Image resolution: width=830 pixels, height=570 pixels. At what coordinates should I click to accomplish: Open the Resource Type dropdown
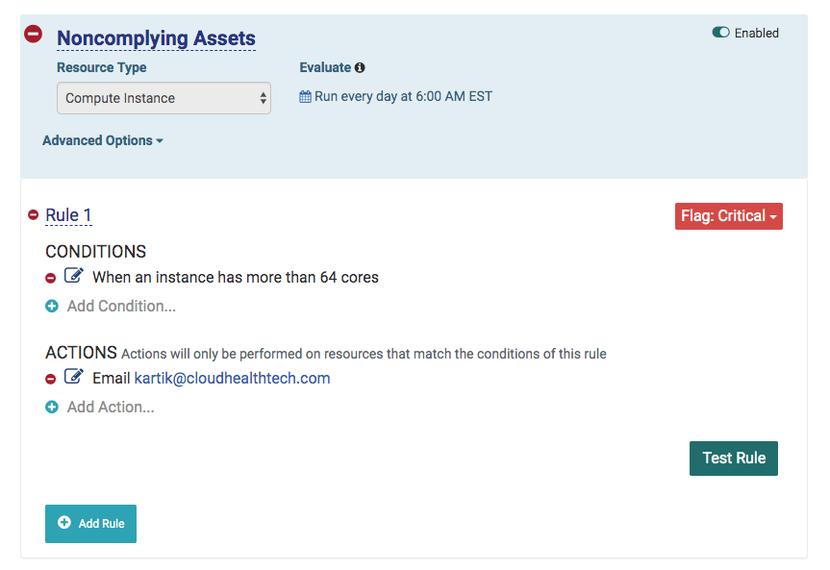coord(163,98)
